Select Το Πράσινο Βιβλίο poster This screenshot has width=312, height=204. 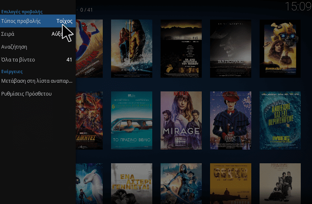tap(131, 120)
